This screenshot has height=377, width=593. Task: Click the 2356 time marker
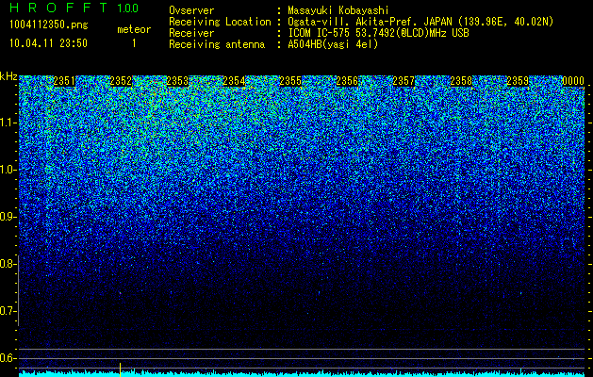347,81
